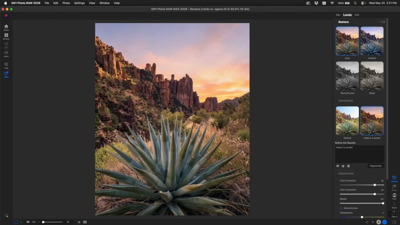This screenshot has height=225, width=400.
Task: Open the More tools icon
Action: pos(6,54)
